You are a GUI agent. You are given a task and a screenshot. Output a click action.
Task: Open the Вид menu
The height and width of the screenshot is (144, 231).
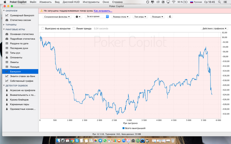(57, 2)
